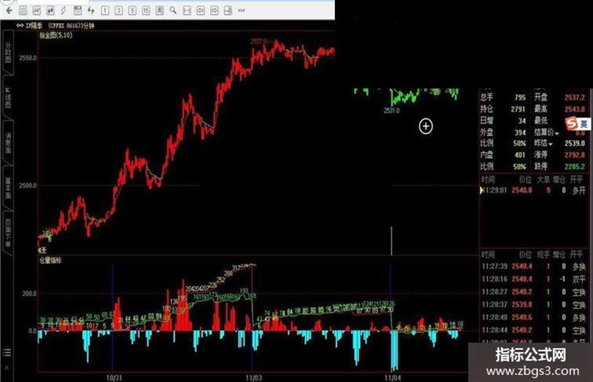
Task: Toggle the split window layout icon
Action: (x=228, y=11)
